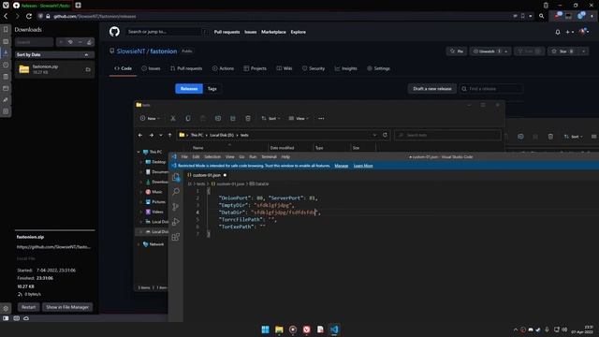Screen dimensions: 599x337
Task: Open the Unwatch dropdown on GitHub
Action: pos(490,51)
